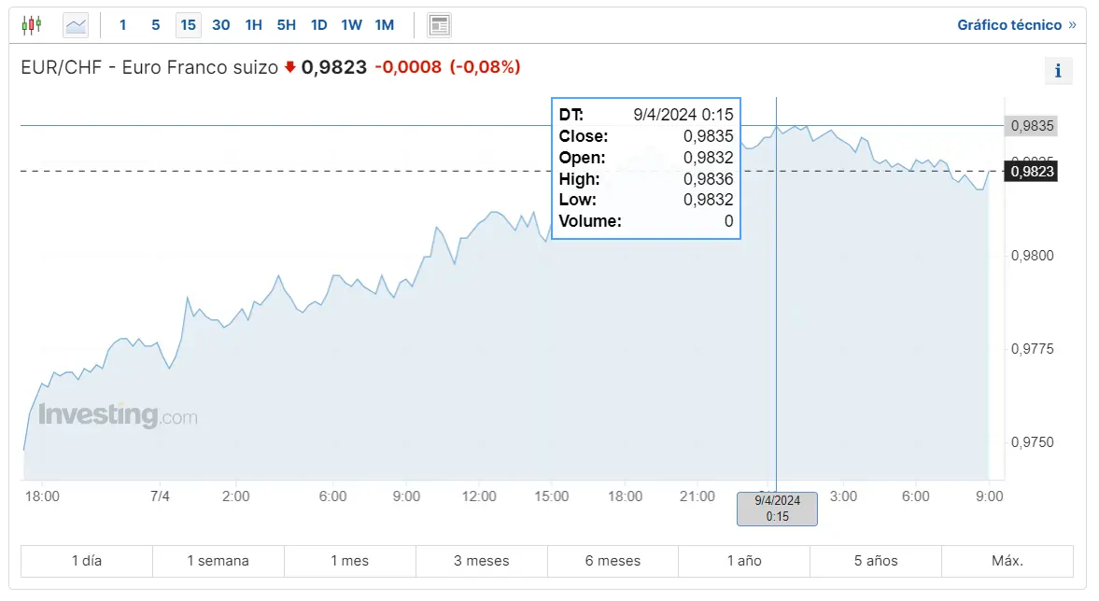Open the Gráfico técnico link

click(x=1009, y=25)
